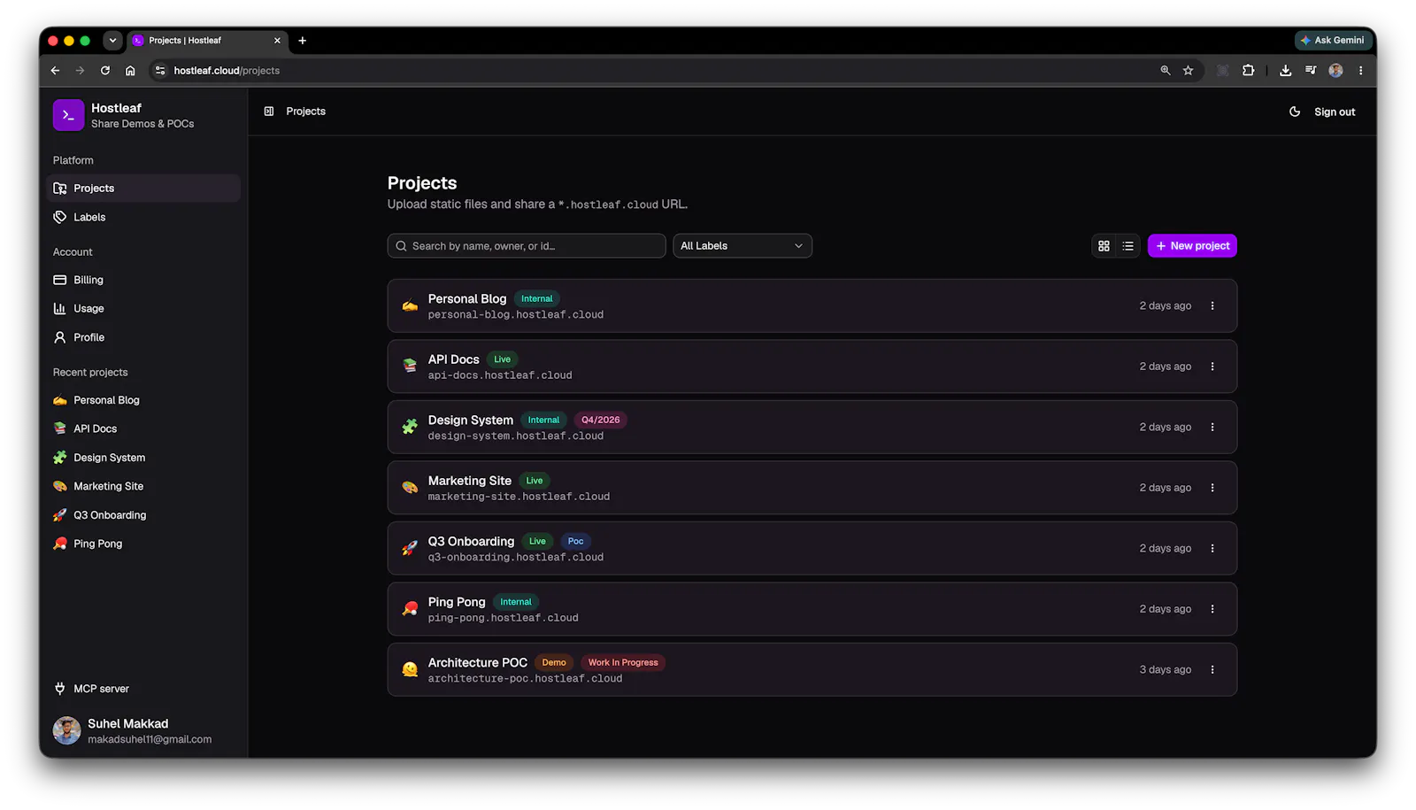Go to browser home page
The image size is (1416, 810).
coord(130,71)
